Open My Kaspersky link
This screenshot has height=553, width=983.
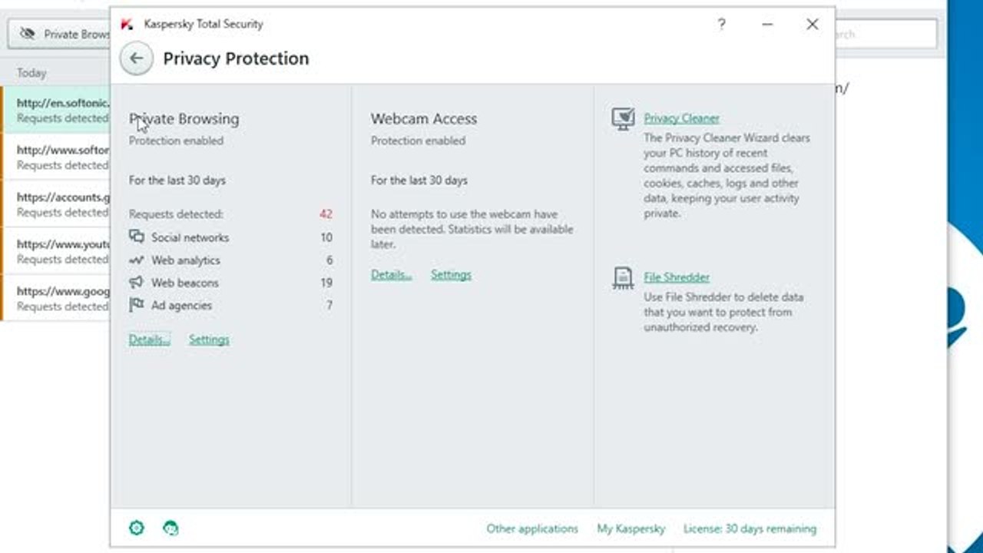pos(631,528)
